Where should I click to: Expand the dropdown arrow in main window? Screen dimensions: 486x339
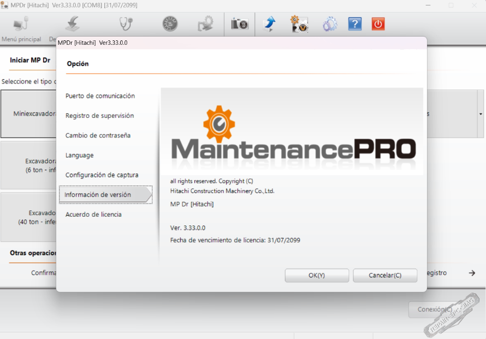pos(481,114)
